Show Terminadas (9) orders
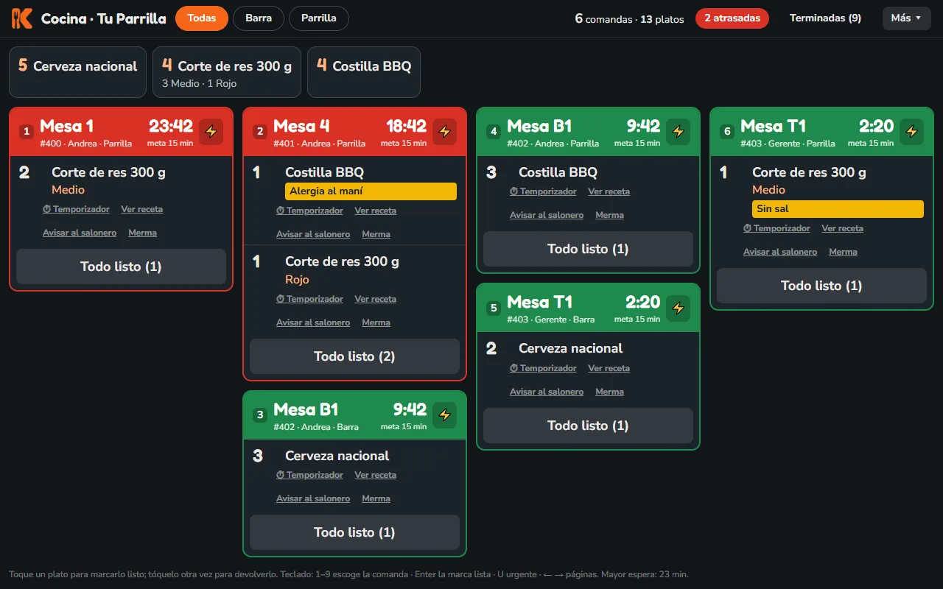943x589 pixels. [825, 18]
